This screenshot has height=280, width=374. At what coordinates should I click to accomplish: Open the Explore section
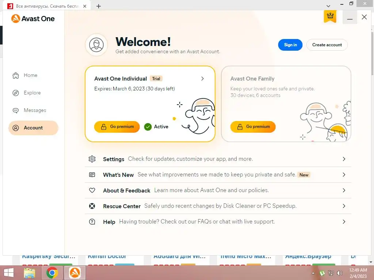(x=33, y=93)
